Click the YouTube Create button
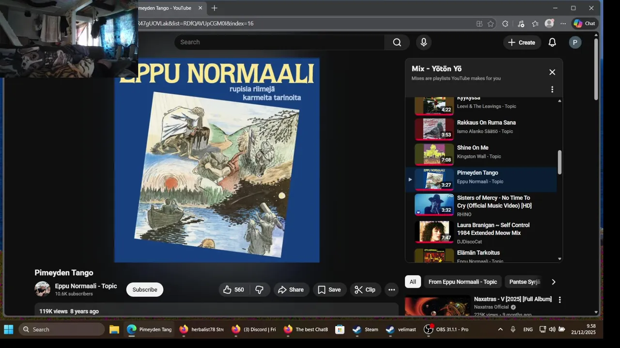Image resolution: width=620 pixels, height=348 pixels. click(x=522, y=43)
